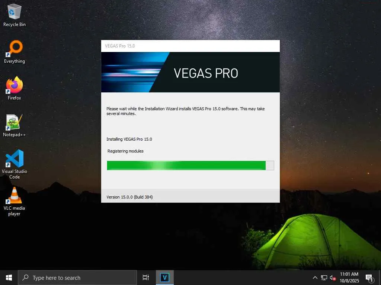Click the VEGAS Pro 15.0 title bar
Screen dimensions: 381x285
pyautogui.click(x=190, y=46)
